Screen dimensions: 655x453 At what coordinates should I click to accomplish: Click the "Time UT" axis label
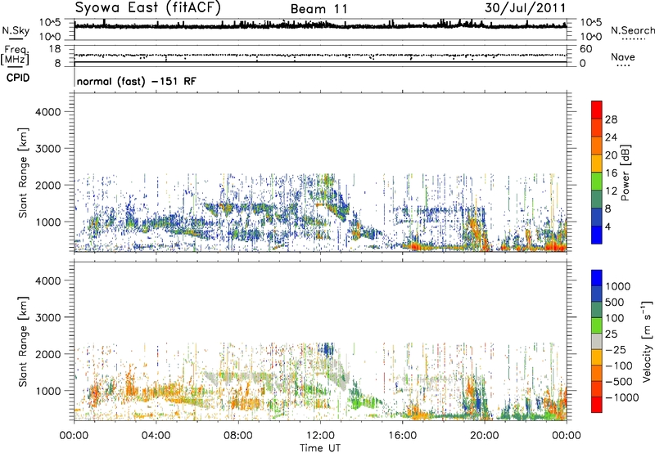[x=320, y=448]
